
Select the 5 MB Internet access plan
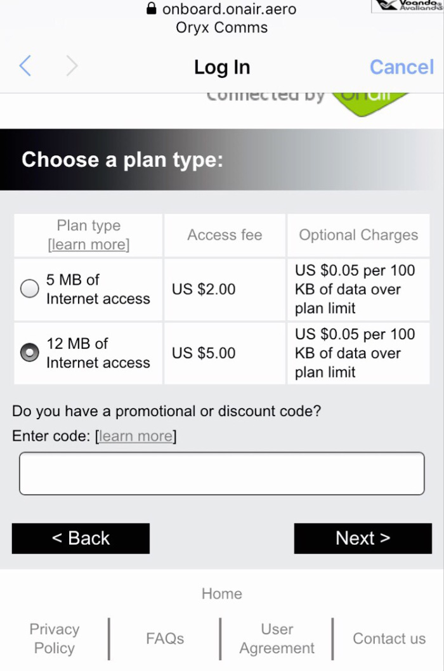[29, 289]
